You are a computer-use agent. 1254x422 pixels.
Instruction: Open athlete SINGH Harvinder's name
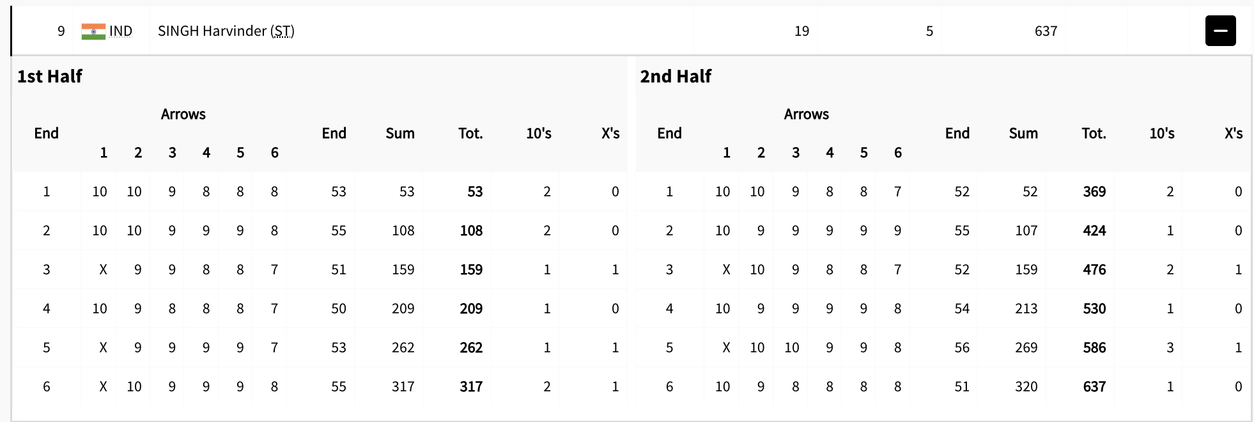212,31
